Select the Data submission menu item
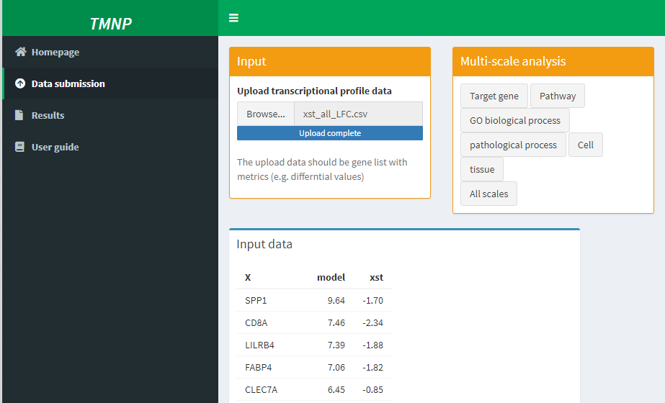Image resolution: width=665 pixels, height=403 pixels. [110, 83]
